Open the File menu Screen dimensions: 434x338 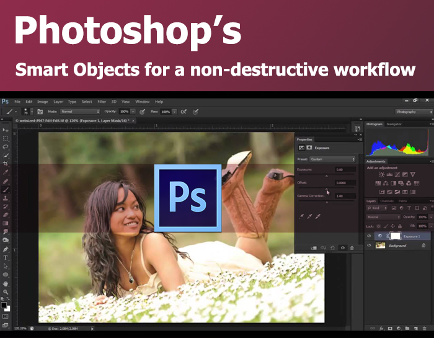(17, 102)
